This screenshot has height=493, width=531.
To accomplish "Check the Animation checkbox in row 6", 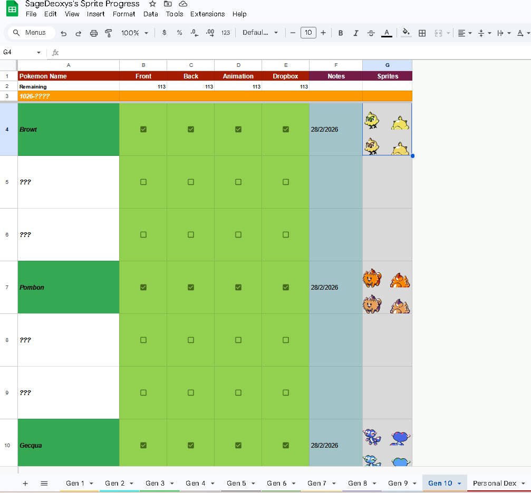I will click(x=238, y=235).
